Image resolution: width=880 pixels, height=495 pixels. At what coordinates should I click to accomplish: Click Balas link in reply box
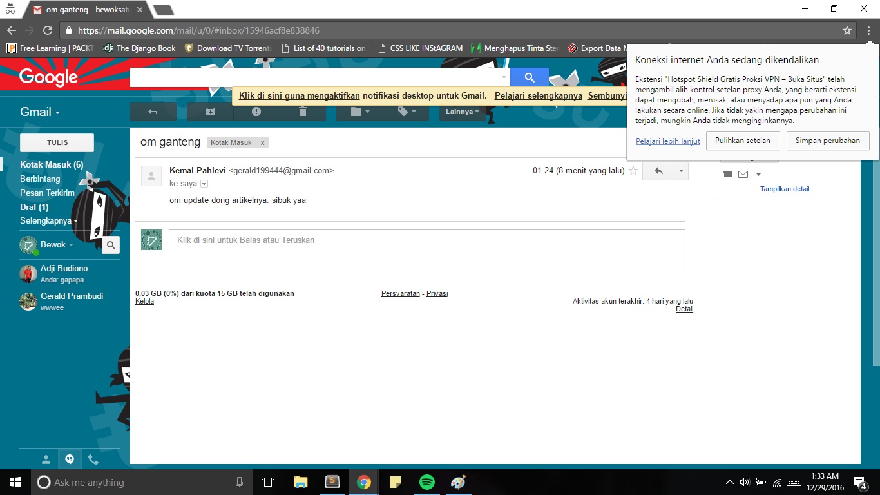click(250, 240)
